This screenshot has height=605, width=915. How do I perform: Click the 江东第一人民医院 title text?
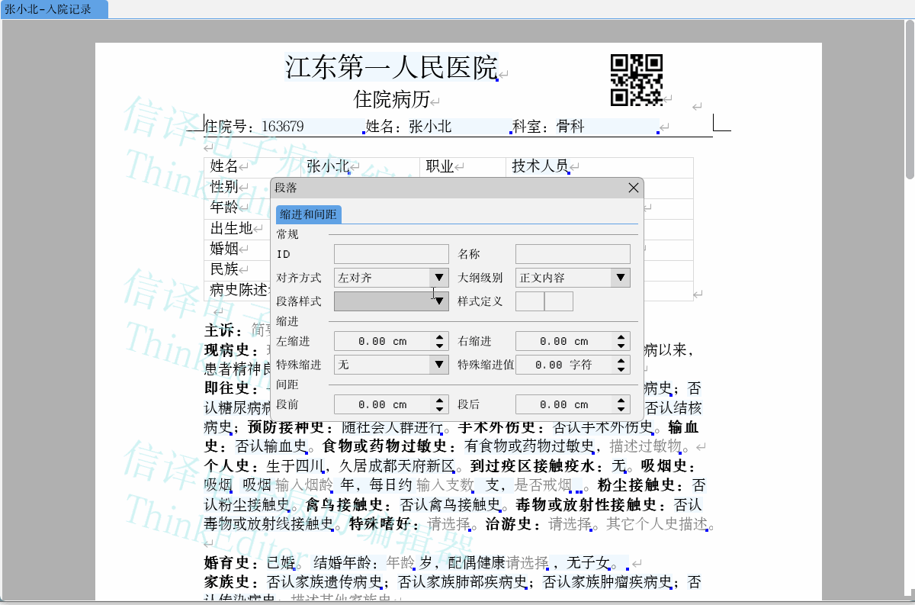click(x=391, y=68)
